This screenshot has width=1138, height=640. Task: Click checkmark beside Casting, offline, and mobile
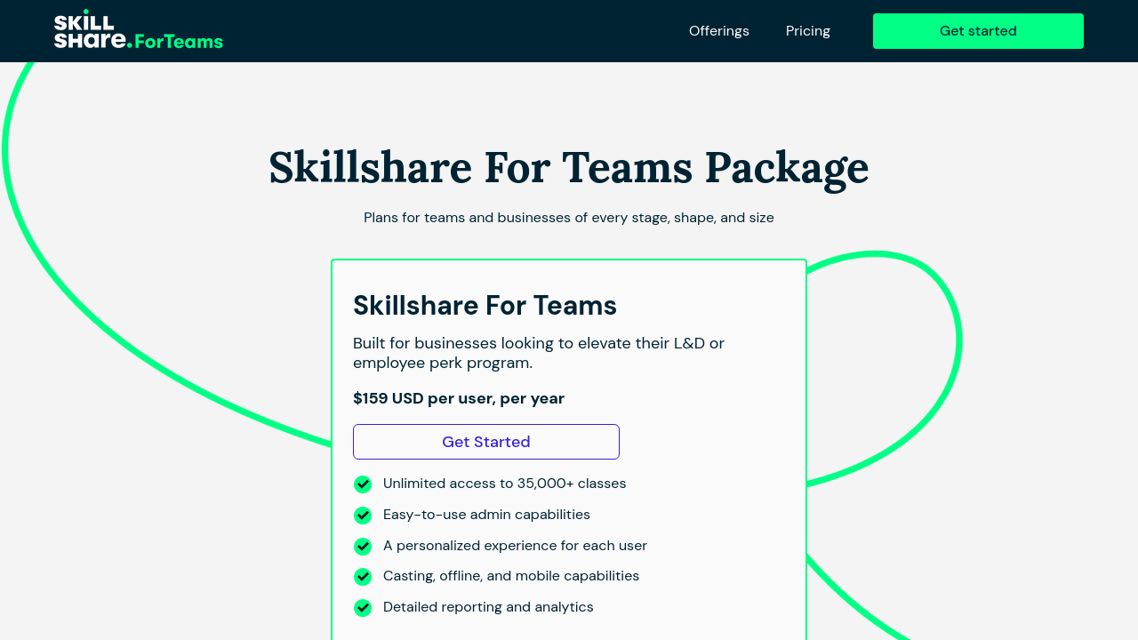click(363, 577)
